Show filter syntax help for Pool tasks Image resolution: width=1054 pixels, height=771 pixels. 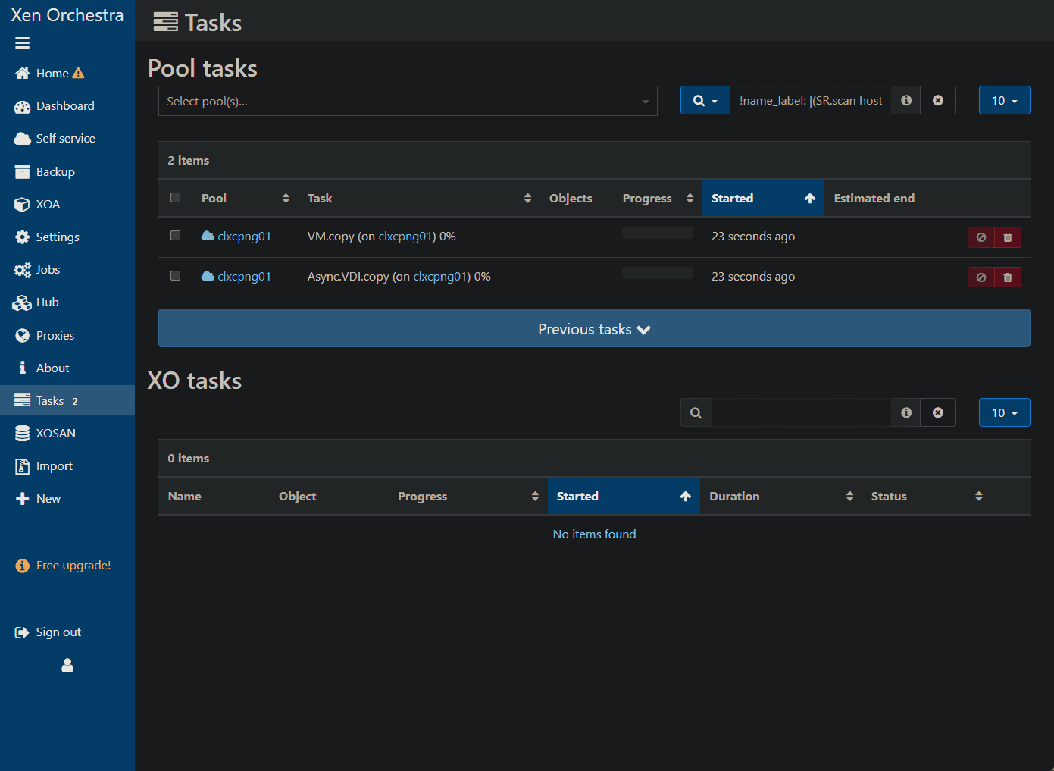(x=905, y=101)
